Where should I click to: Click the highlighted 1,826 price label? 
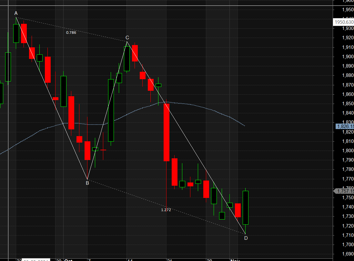point(344,126)
